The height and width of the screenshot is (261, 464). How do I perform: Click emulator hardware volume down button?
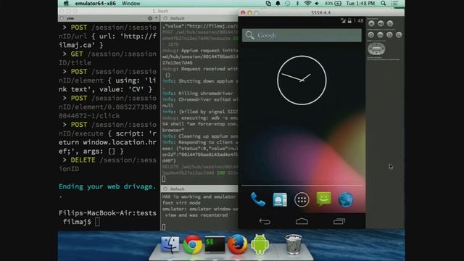coord(371,23)
